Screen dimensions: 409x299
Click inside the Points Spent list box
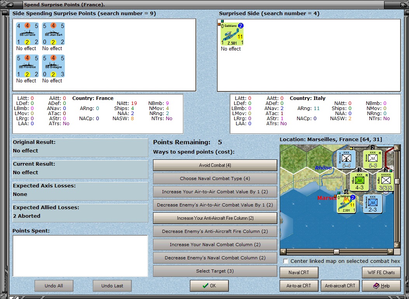click(x=80, y=256)
